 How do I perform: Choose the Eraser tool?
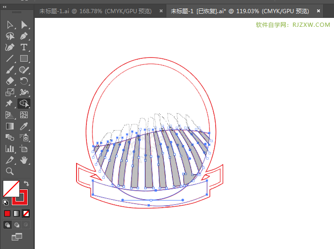(10, 81)
